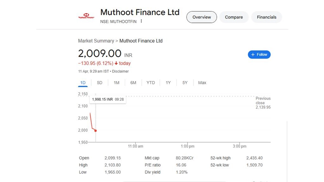Click the Muthoot Finance logo icon
Screen dimensions: 324x182
tap(86, 16)
